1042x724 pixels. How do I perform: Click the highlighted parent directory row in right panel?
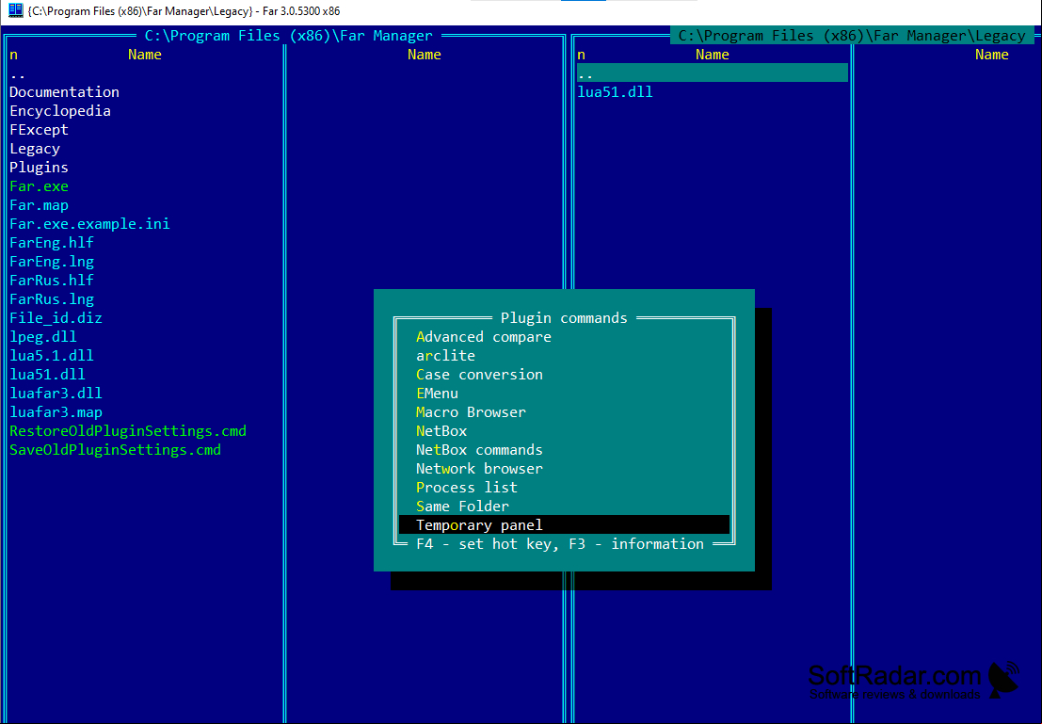[x=713, y=73]
